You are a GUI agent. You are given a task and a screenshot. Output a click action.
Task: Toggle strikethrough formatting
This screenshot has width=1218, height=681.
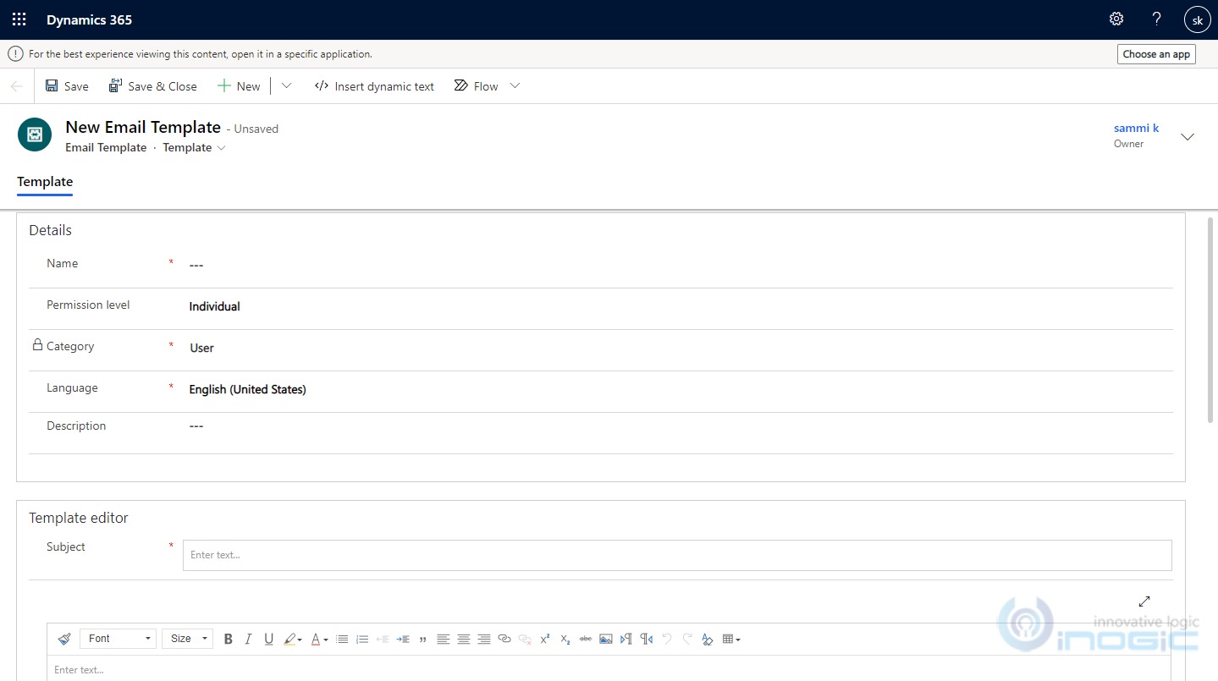coord(586,639)
